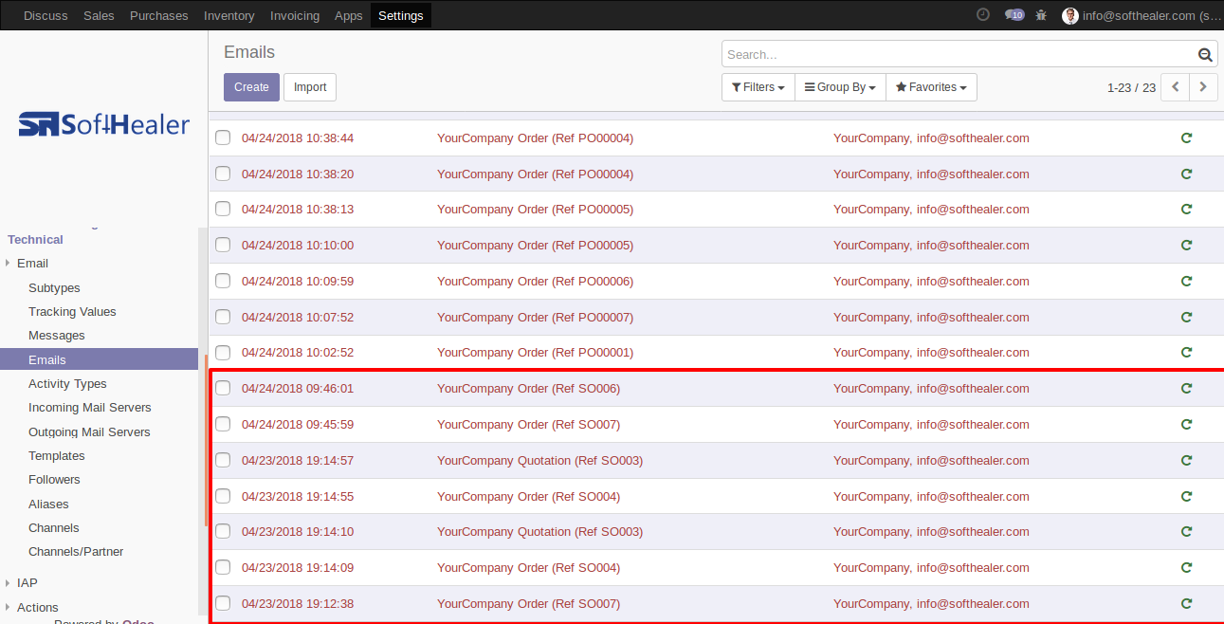1224x624 pixels.
Task: Retry the email sent at 04/24/2018 10:38:44
Action: click(1186, 138)
